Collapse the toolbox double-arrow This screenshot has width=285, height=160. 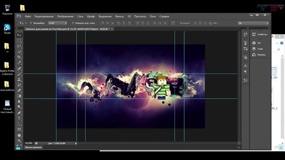pyautogui.click(x=17, y=28)
